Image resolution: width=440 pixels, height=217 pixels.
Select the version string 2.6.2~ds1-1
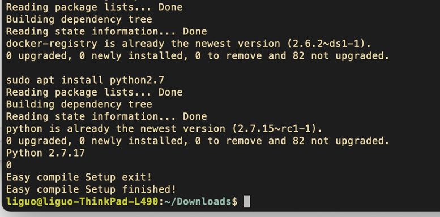click(x=325, y=44)
